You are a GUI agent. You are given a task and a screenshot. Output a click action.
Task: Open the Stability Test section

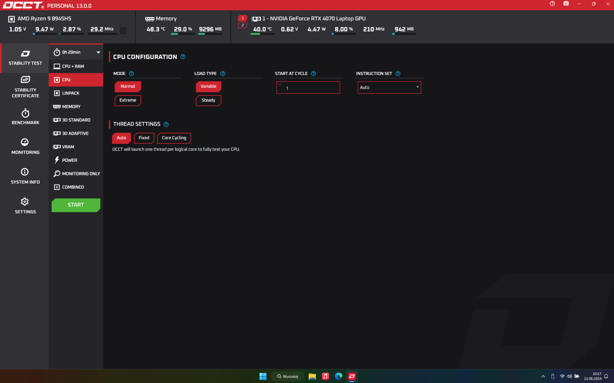(x=25, y=58)
